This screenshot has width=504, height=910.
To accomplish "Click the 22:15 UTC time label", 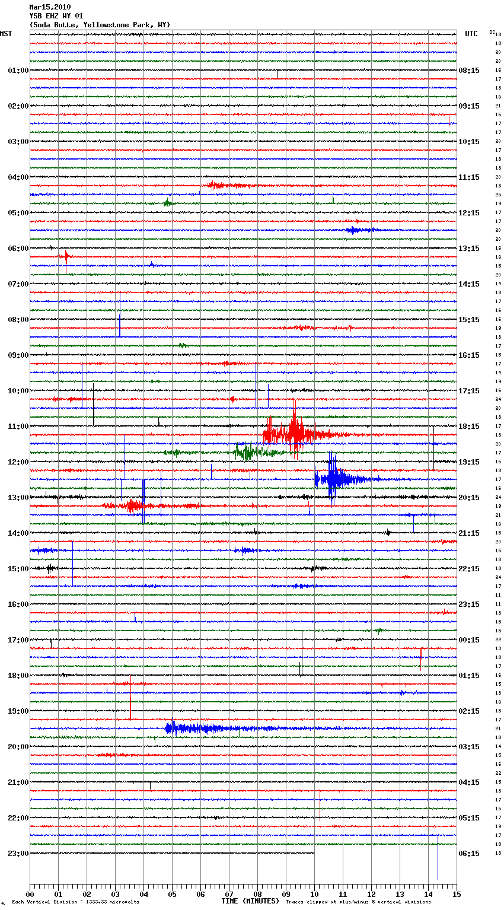I will coord(469,569).
